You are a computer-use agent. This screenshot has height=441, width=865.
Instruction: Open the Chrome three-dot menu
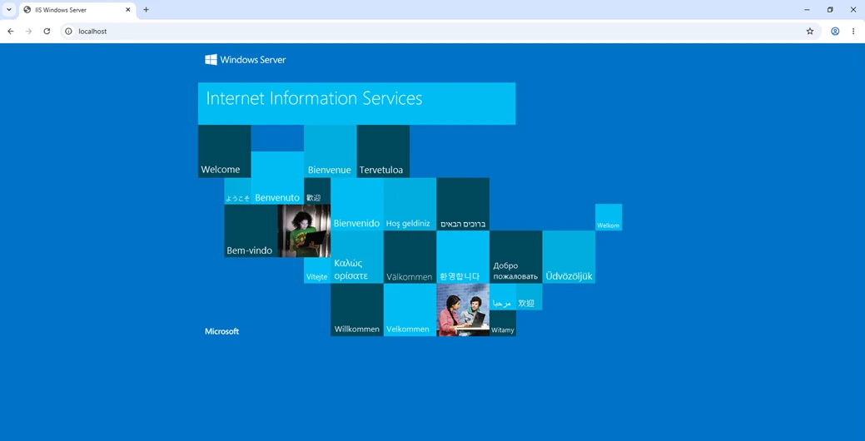click(x=853, y=32)
